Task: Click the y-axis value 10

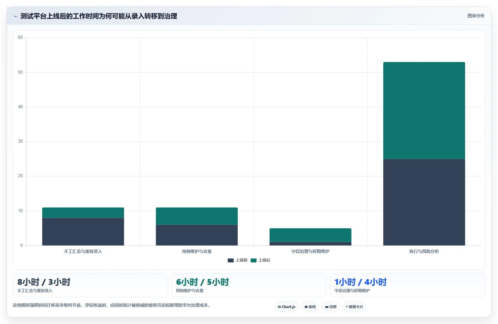Action: coord(20,211)
